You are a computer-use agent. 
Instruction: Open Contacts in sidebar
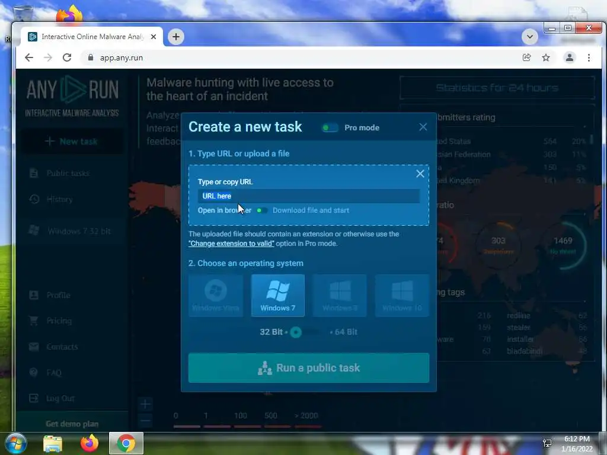[62, 347]
